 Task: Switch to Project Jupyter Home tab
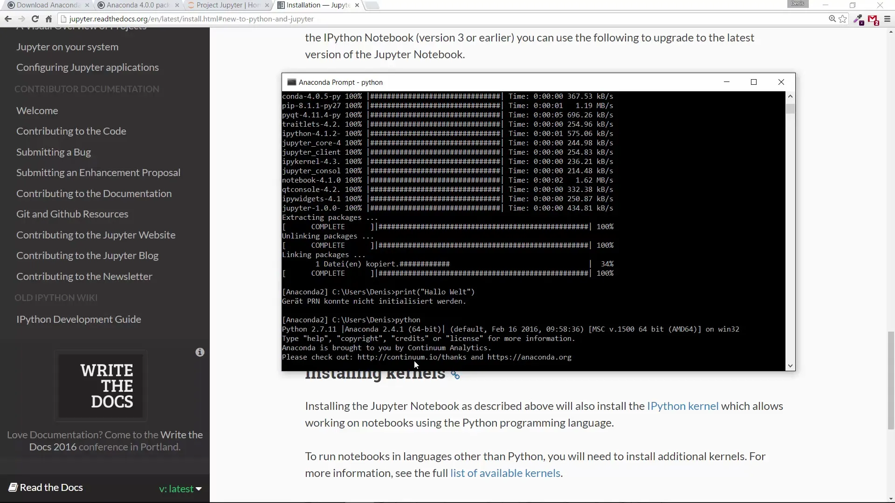click(227, 5)
